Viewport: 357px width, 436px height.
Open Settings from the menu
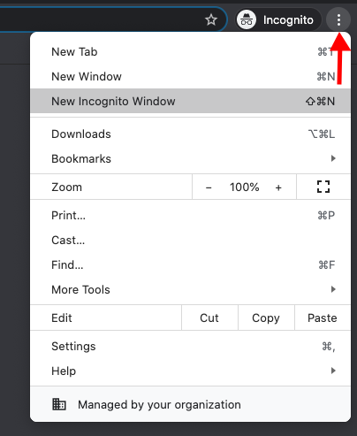190,346
